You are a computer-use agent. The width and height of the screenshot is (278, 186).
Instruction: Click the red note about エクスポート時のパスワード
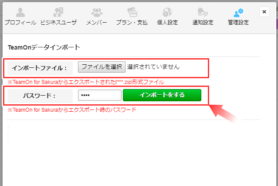(x=72, y=110)
